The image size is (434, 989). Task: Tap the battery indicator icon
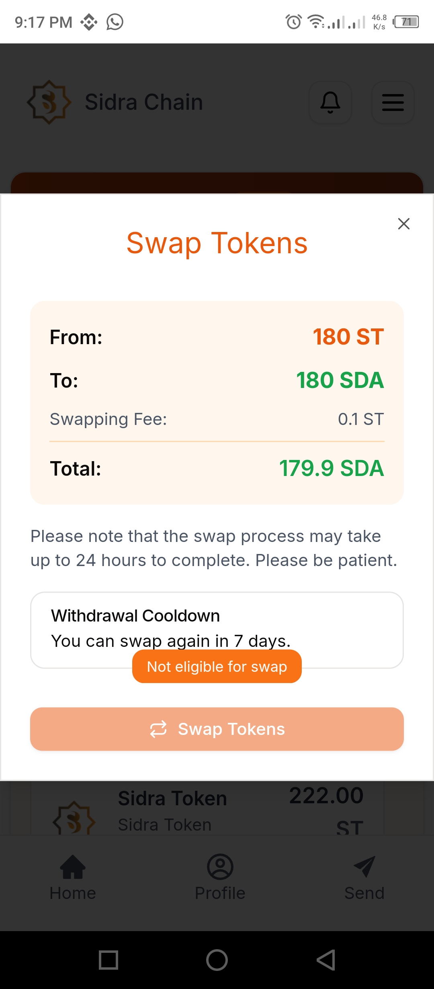pyautogui.click(x=406, y=22)
